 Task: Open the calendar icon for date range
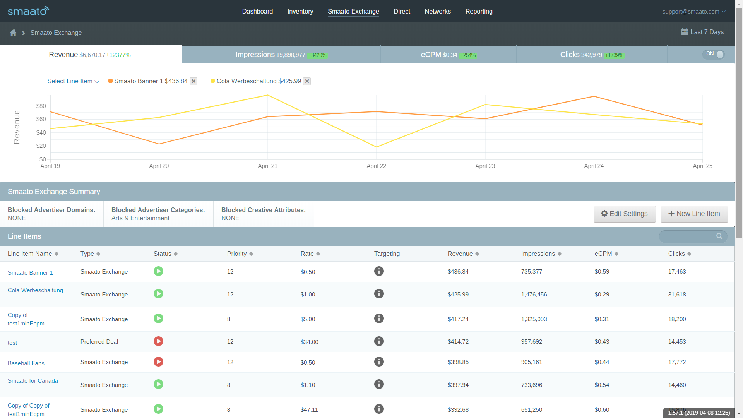pyautogui.click(x=685, y=32)
